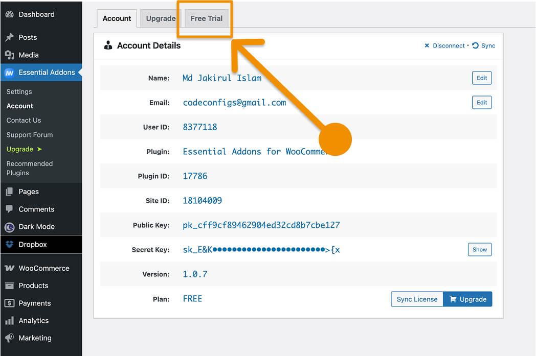536x356 pixels.
Task: Click the Dashboard gauge icon
Action: pos(10,14)
